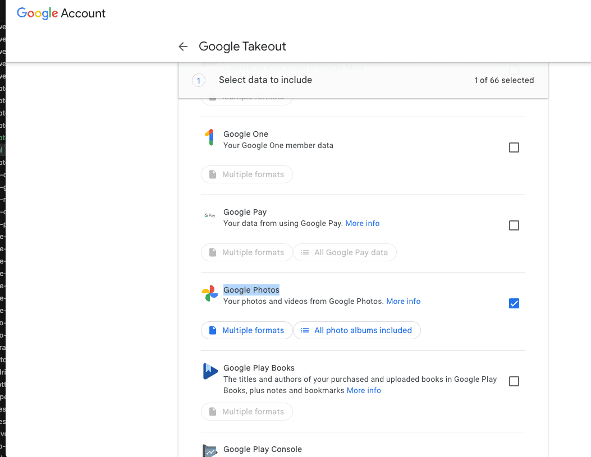Check the Google Play Books checkbox
The height and width of the screenshot is (457, 591).
[x=514, y=381]
